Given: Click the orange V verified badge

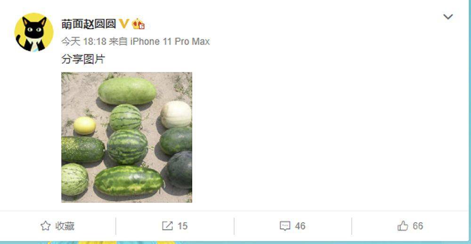Looking at the screenshot, I should tap(124, 24).
